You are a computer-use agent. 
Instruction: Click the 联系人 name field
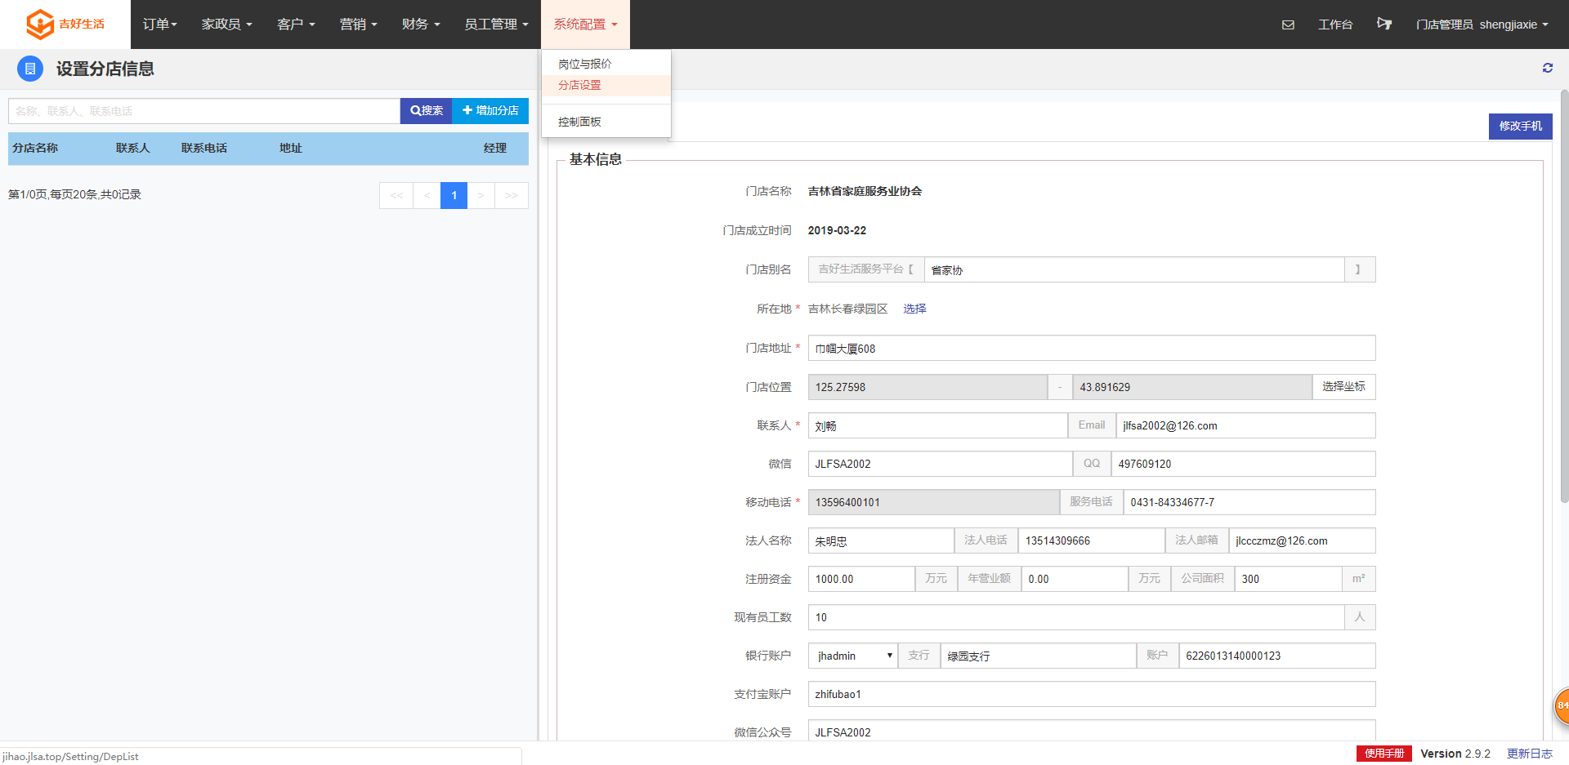(938, 425)
